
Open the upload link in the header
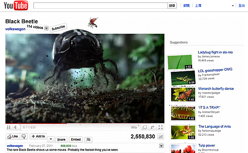[x=198, y=5]
